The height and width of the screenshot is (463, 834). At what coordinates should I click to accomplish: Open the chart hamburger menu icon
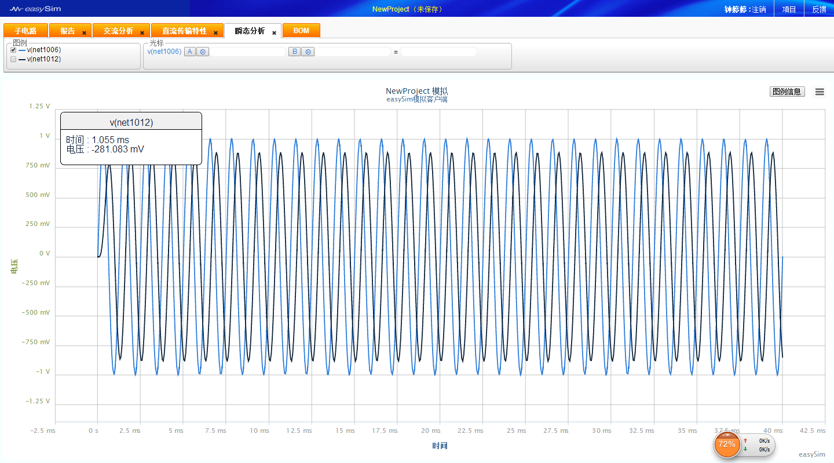pos(820,92)
